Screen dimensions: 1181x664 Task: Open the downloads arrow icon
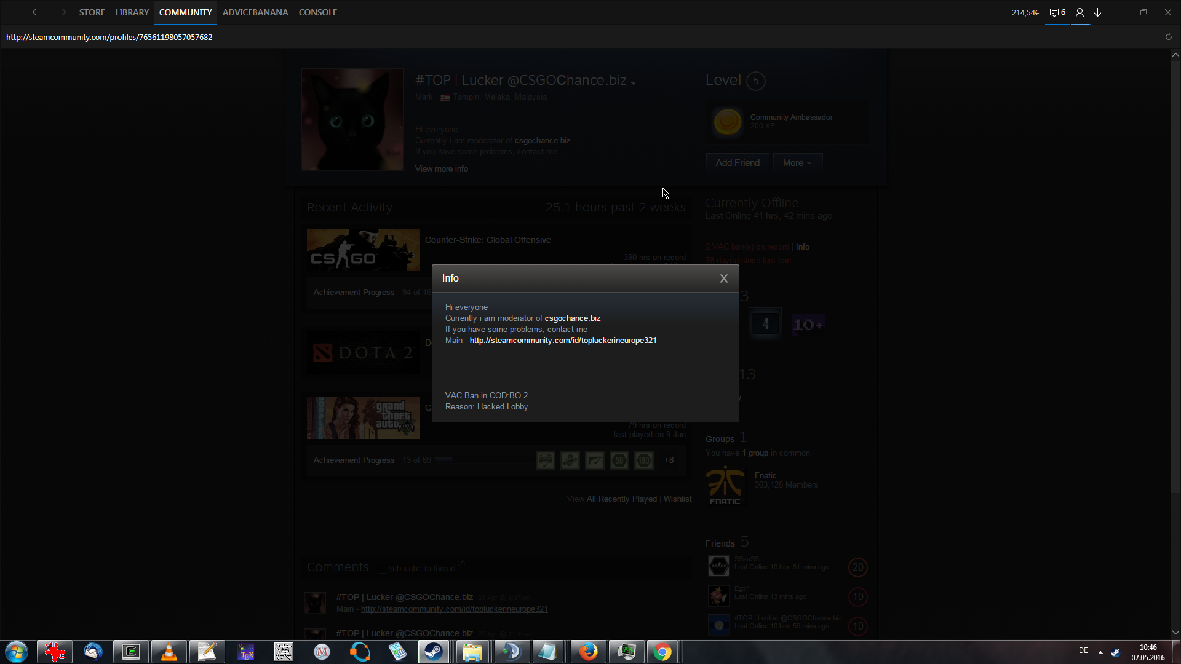pyautogui.click(x=1098, y=12)
